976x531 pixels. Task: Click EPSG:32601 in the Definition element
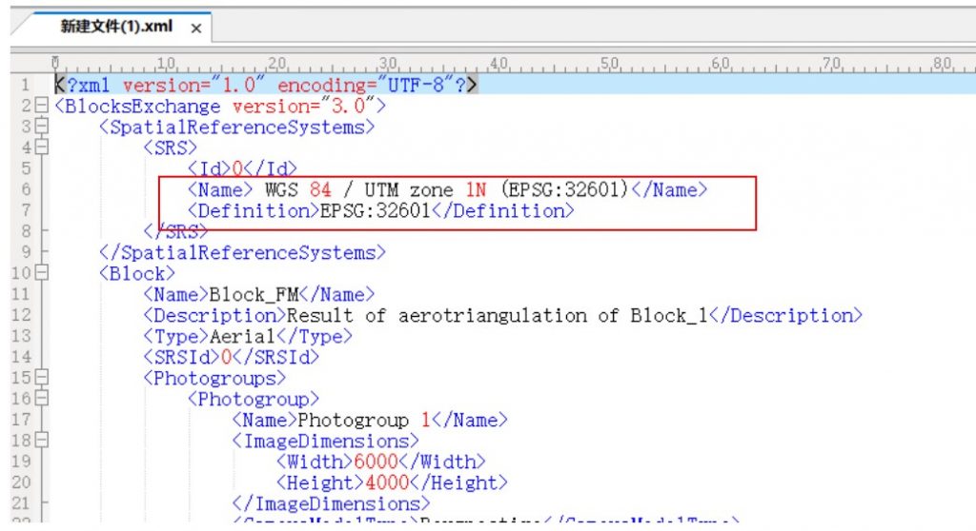pos(376,211)
